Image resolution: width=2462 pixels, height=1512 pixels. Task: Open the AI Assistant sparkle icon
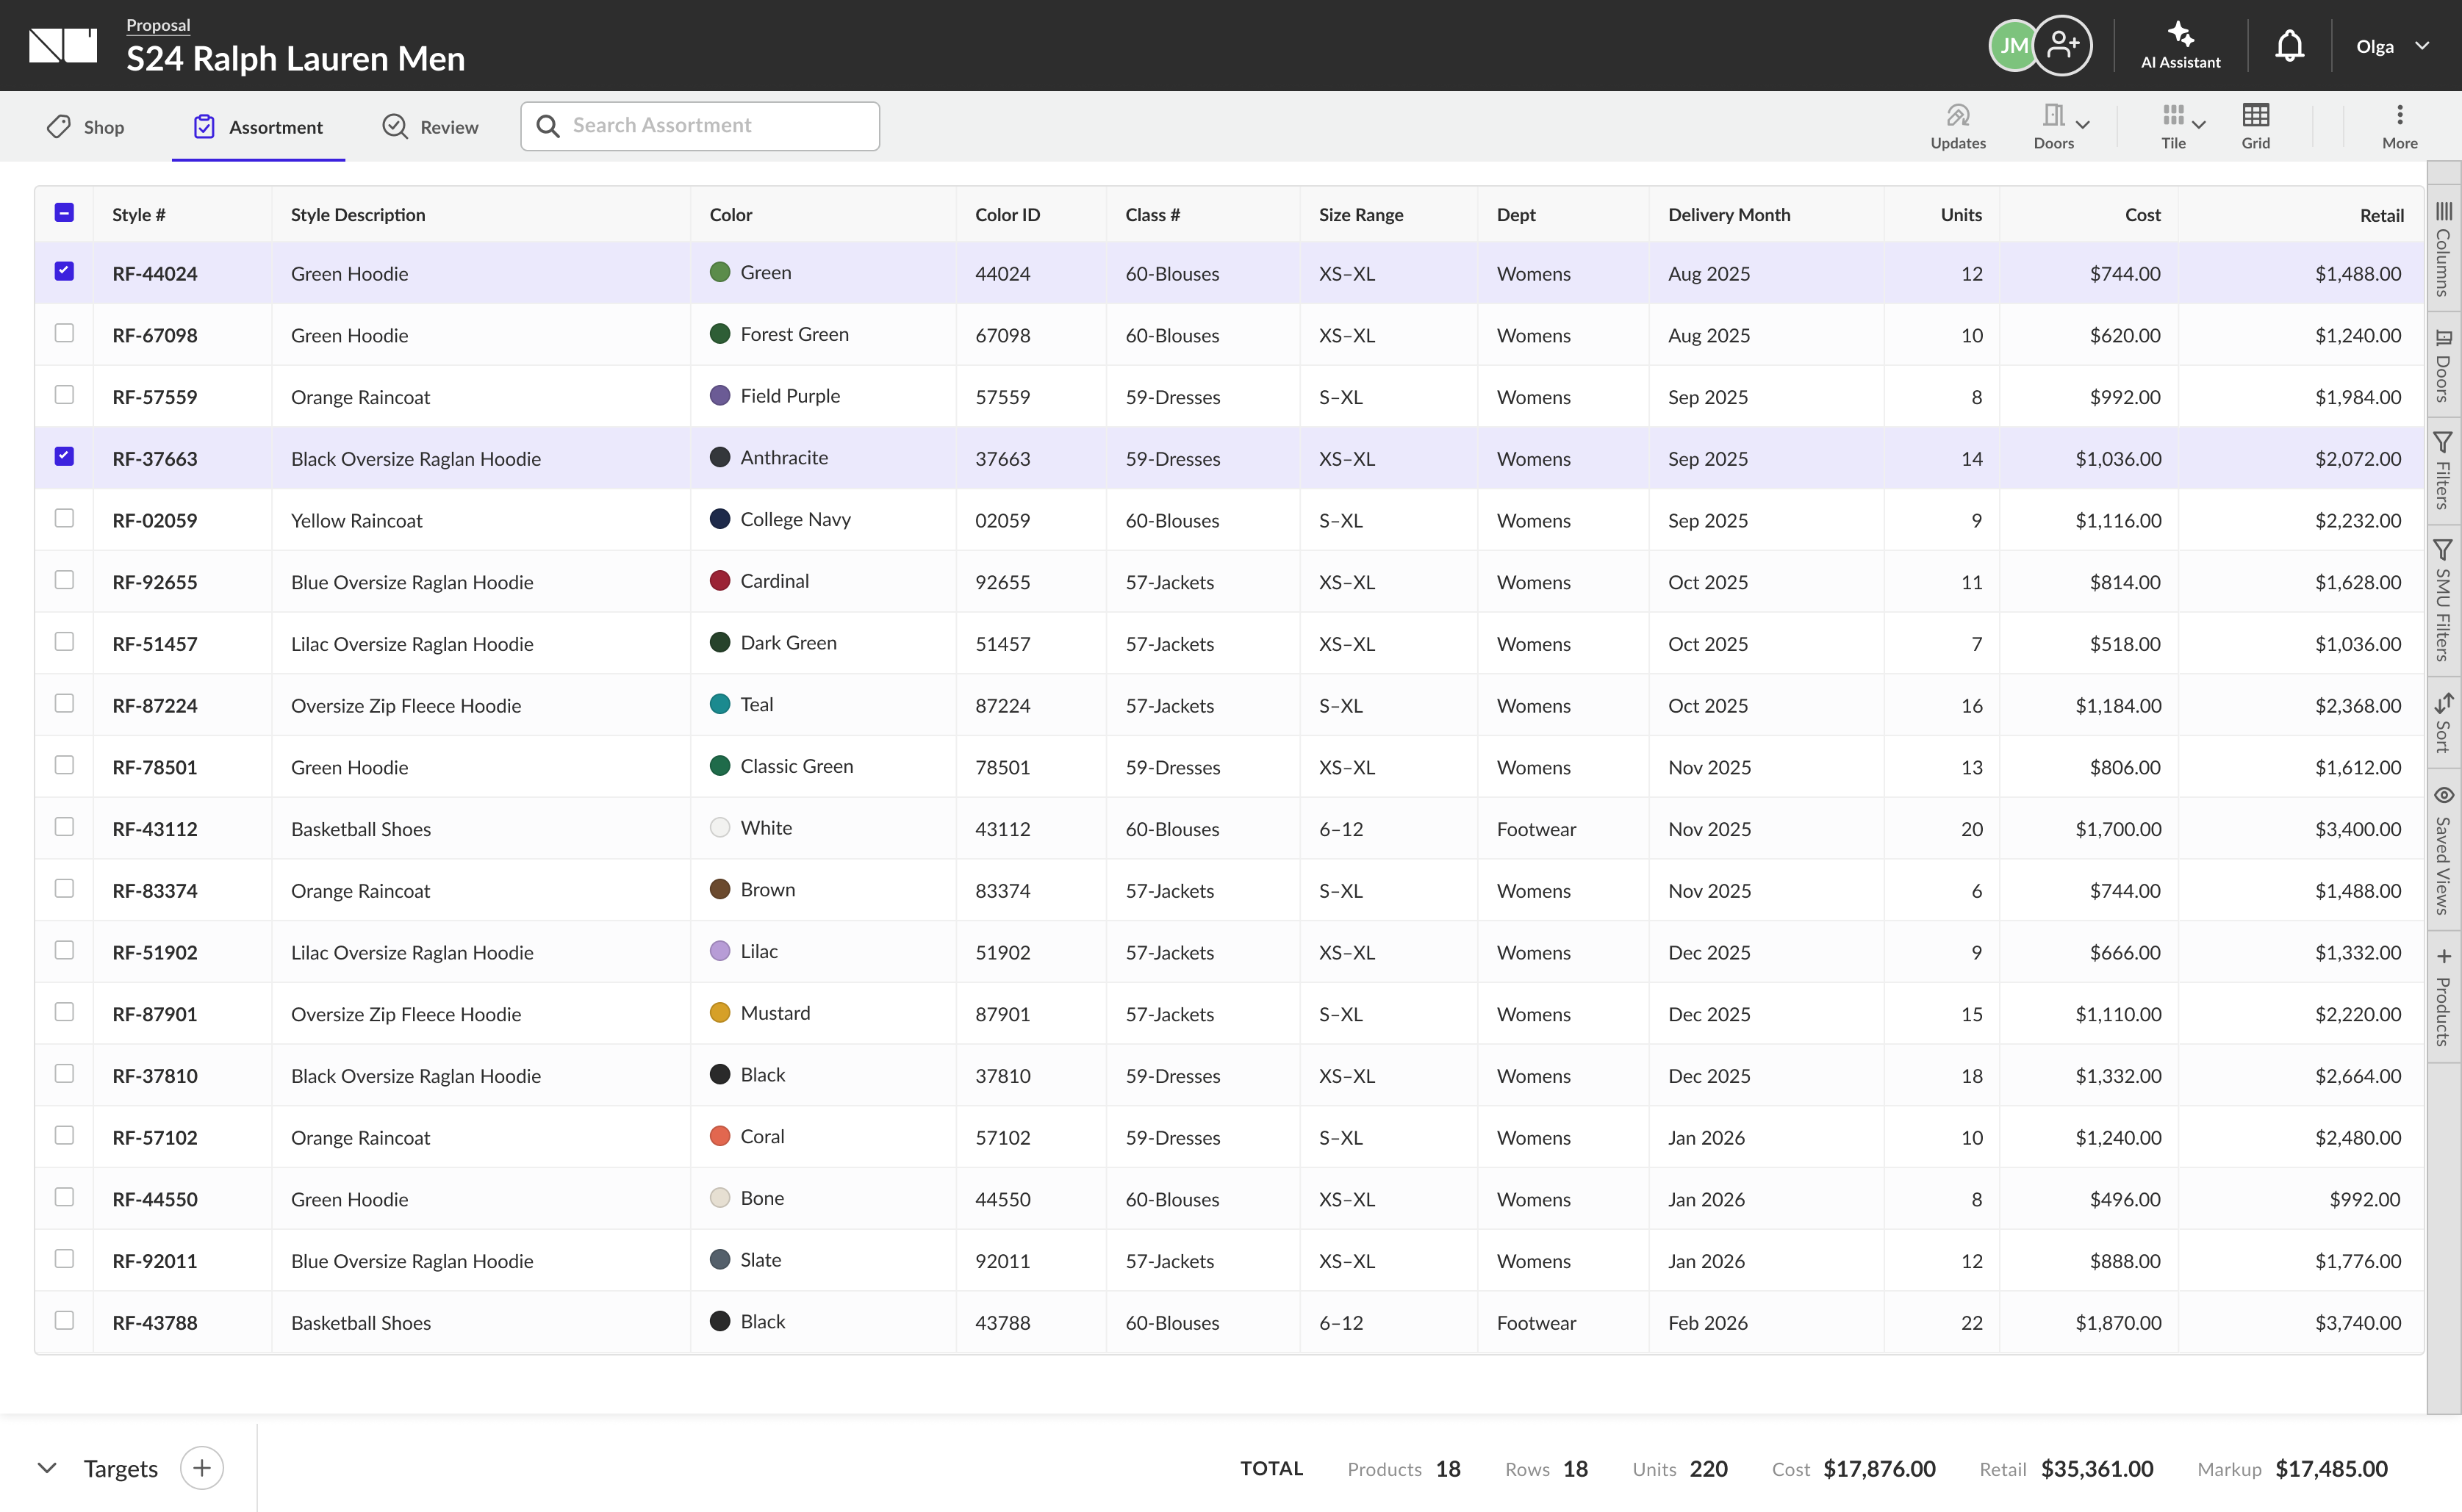coord(2180,34)
